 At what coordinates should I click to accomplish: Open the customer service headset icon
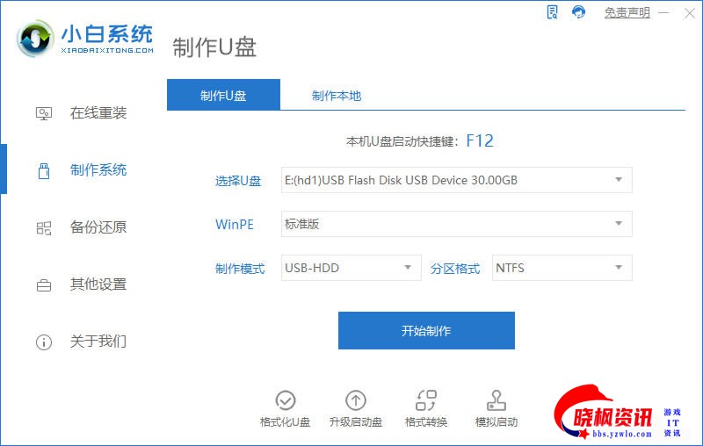pos(578,12)
